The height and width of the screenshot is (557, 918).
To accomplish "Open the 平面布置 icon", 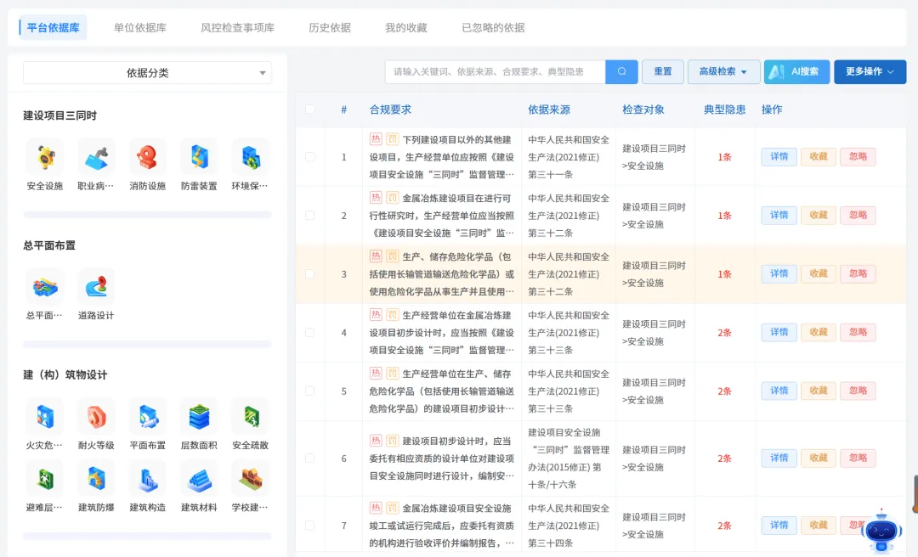I will coord(148,417).
